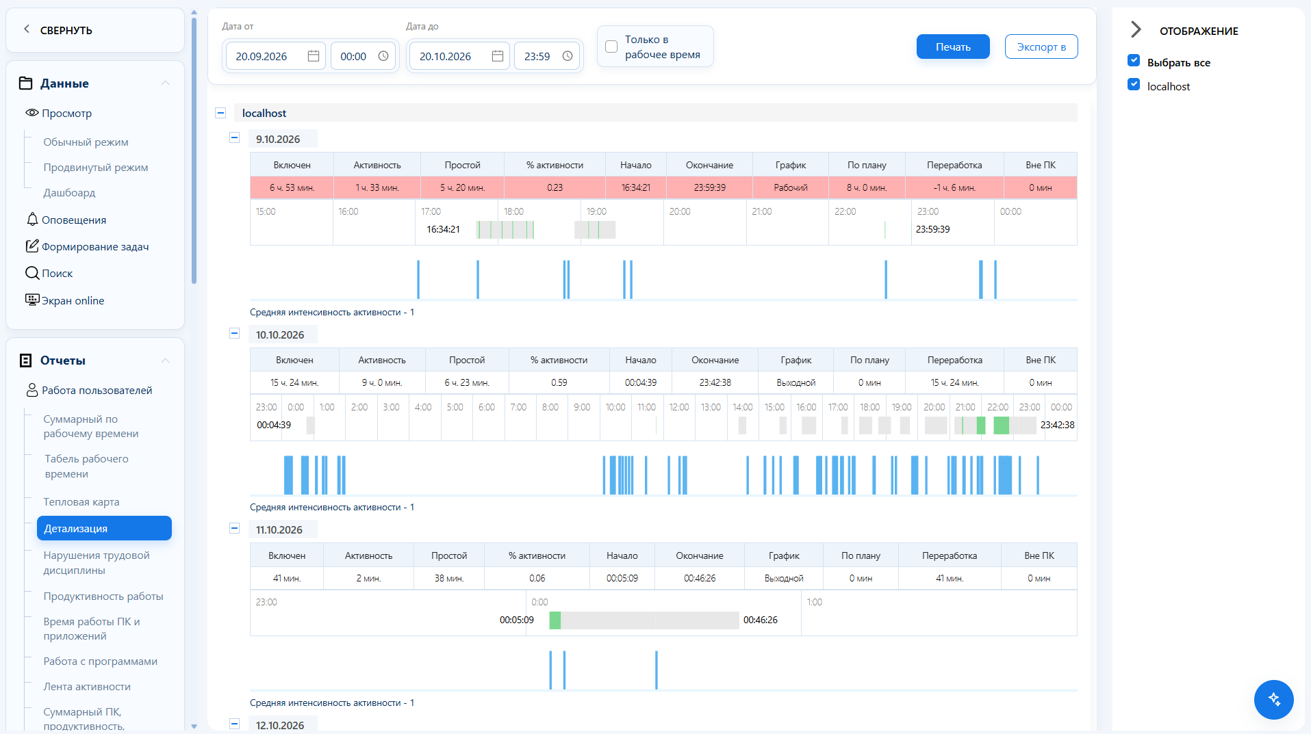This screenshot has width=1311, height=734.
Task: Click the back chevron next to СВЕРНУТЬ
Action: 27,29
